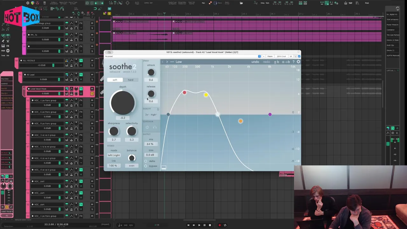Open envelope button on Lead Vocal Hook track
This screenshot has height=229, width=407.
71,89
